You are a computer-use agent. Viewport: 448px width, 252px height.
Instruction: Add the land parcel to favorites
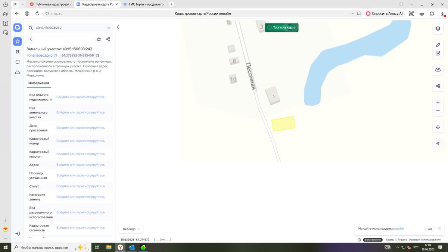(99, 39)
